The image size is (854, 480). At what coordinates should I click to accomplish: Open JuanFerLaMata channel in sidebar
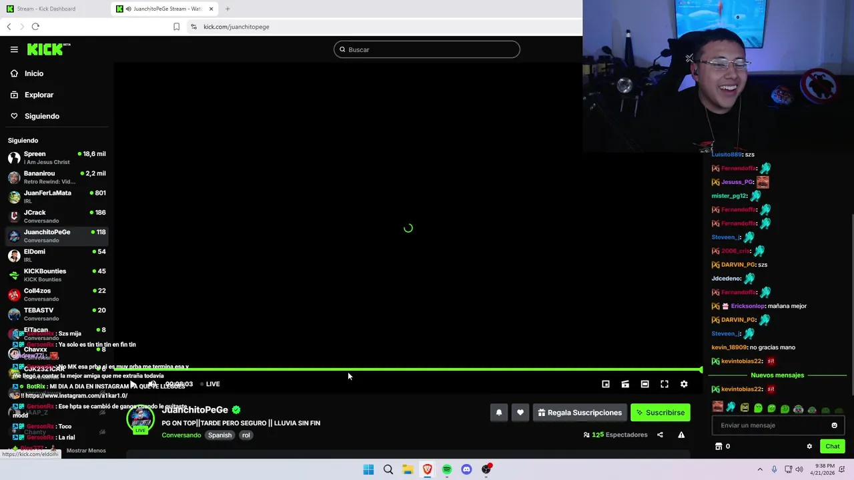pos(57,197)
